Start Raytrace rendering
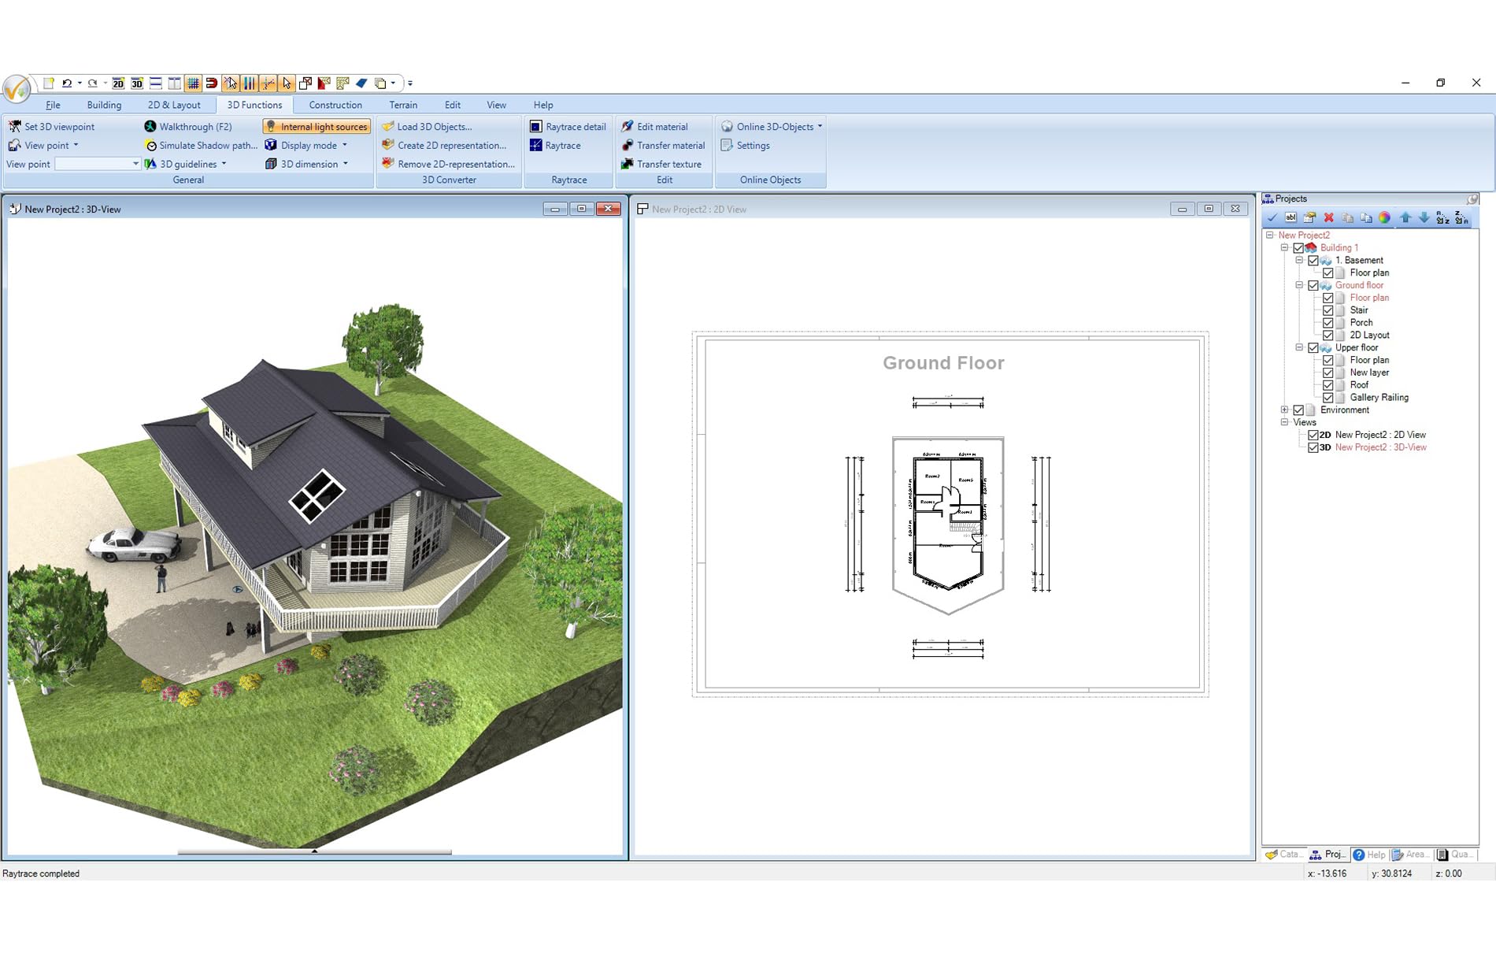The height and width of the screenshot is (953, 1496). pyautogui.click(x=555, y=146)
